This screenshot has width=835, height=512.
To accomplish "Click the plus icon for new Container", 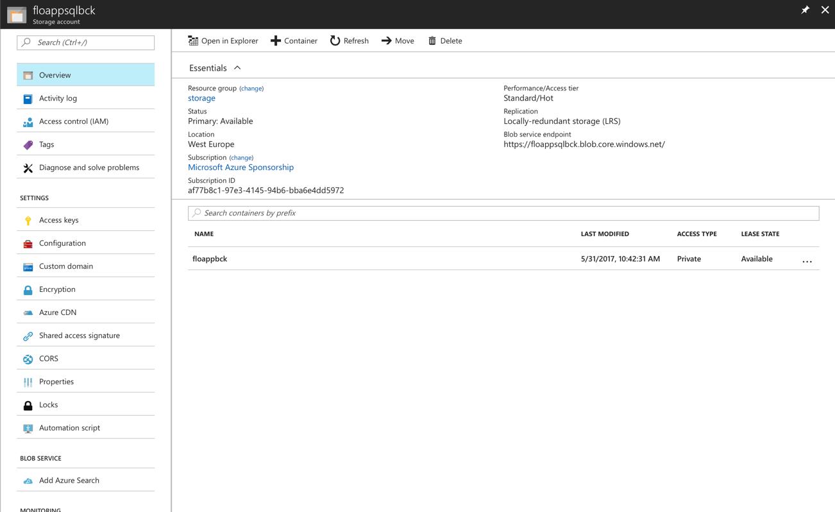I will [276, 40].
